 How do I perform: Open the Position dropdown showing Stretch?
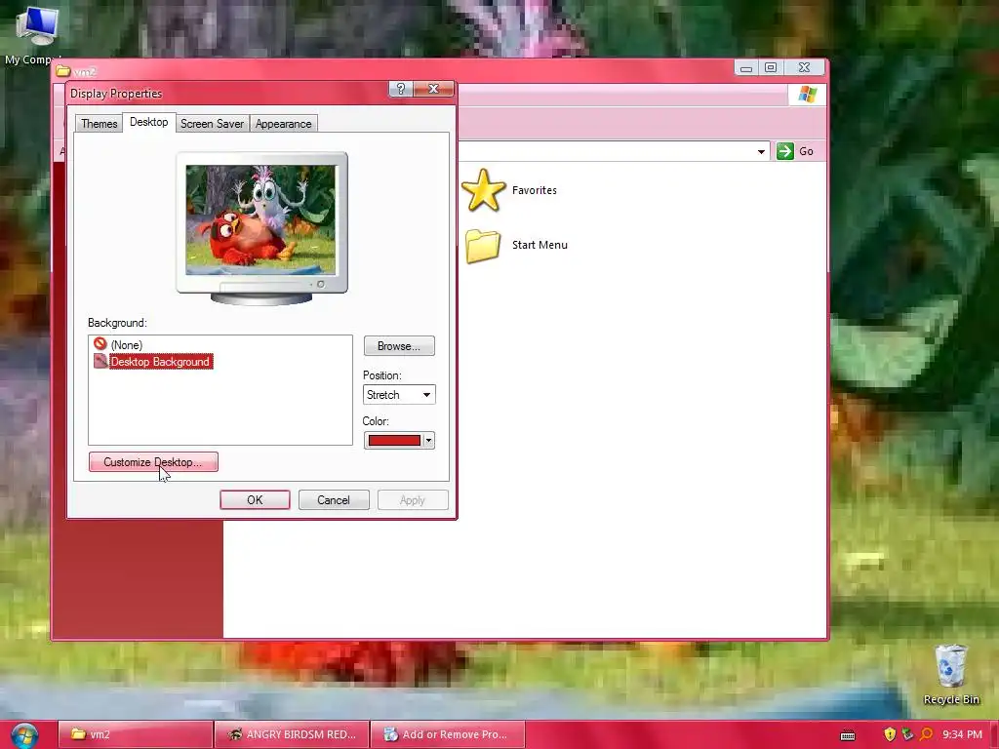click(x=399, y=395)
